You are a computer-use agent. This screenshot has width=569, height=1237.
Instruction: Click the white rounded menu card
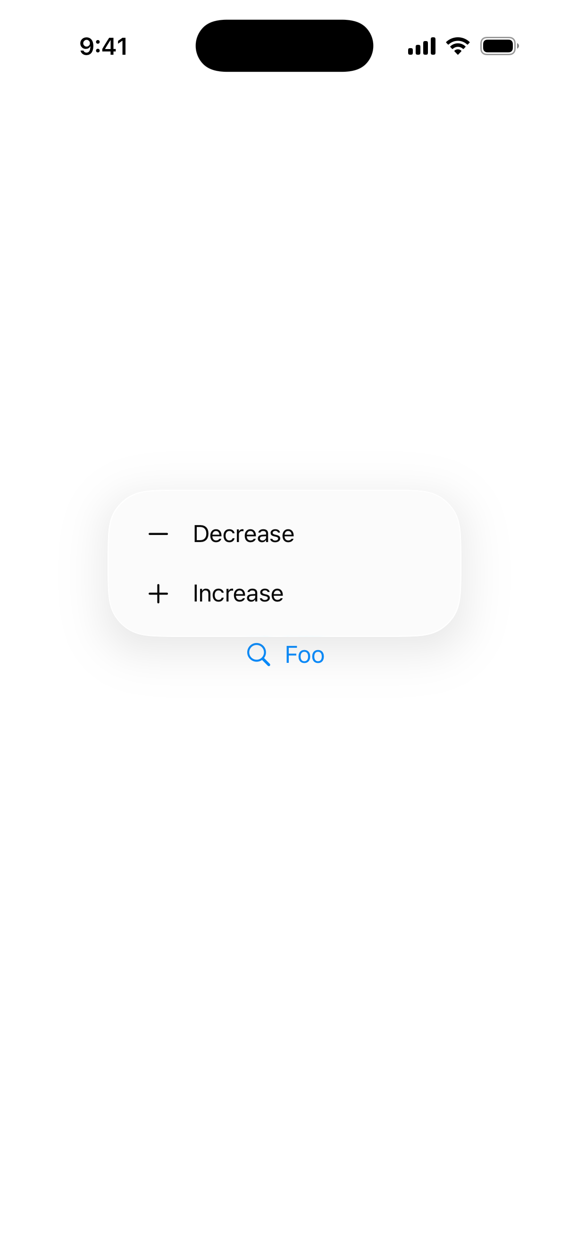pyautogui.click(x=284, y=563)
